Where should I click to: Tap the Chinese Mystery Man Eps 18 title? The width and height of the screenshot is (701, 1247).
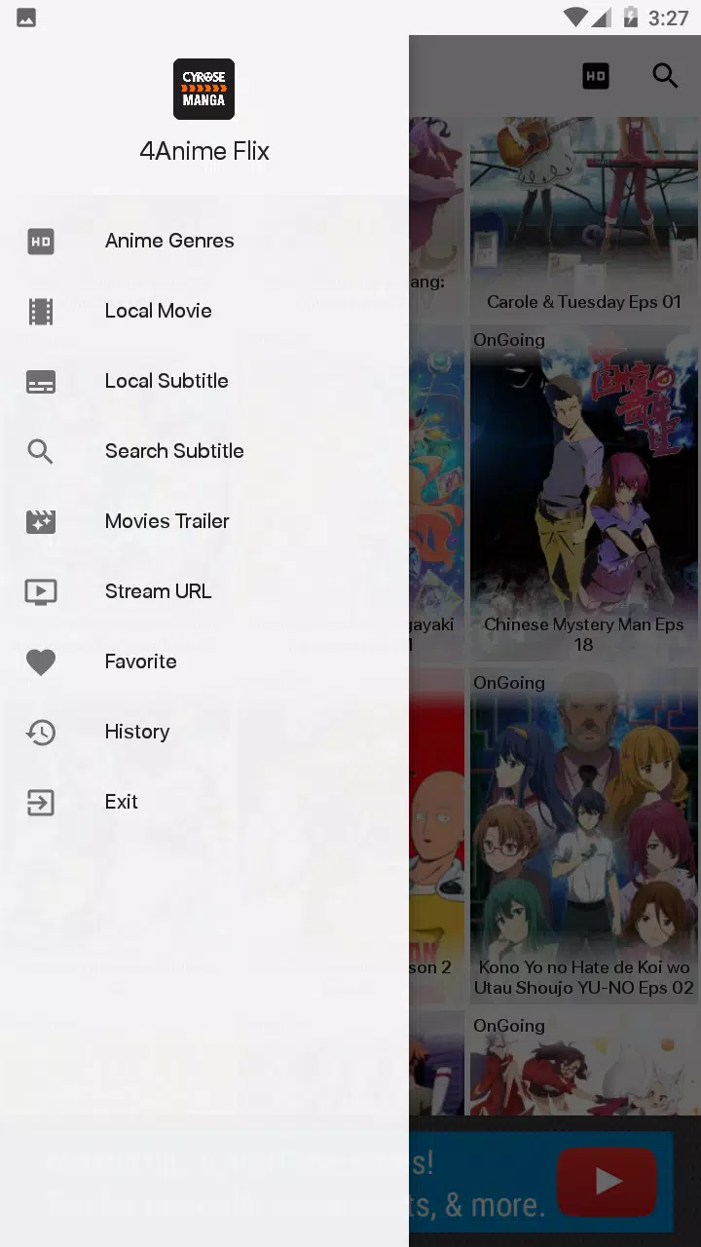pyautogui.click(x=584, y=634)
